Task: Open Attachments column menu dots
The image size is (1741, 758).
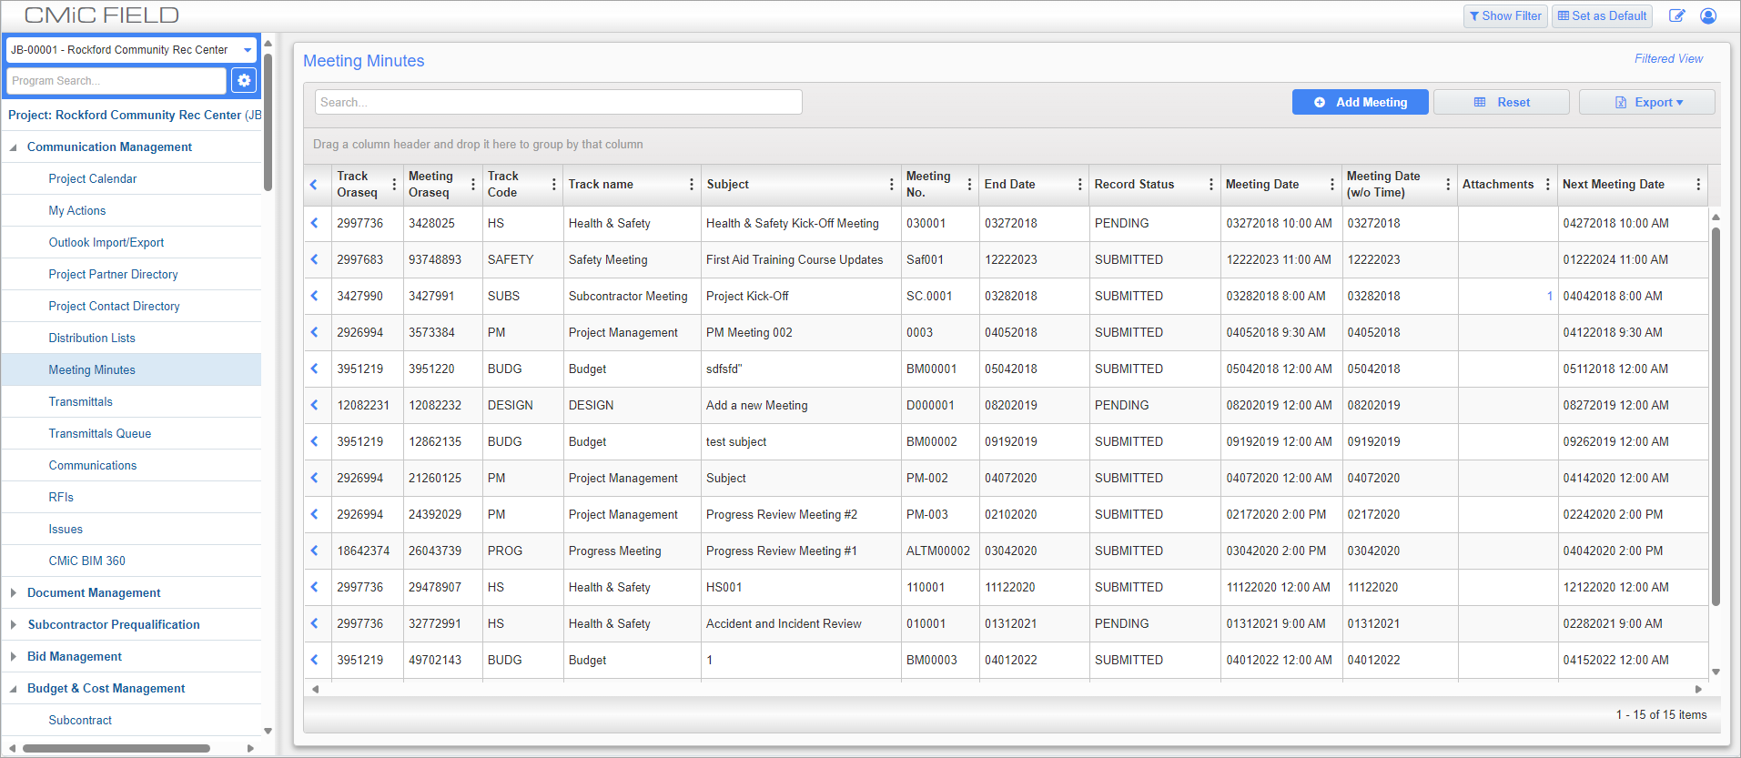Action: coord(1548,184)
